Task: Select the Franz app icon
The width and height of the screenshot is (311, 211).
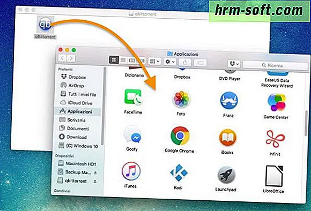Action: pyautogui.click(x=228, y=100)
